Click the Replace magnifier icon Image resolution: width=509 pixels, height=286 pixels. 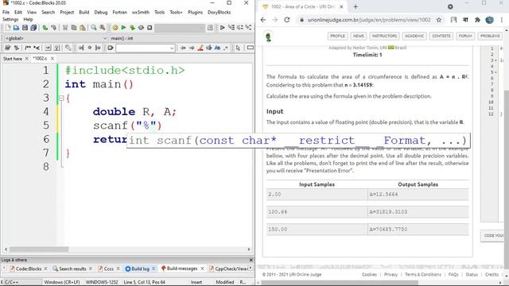point(103,28)
